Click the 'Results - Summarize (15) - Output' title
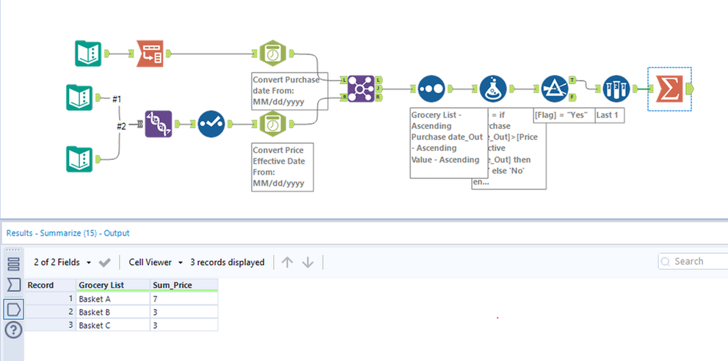Viewport: 728px width, 361px height. pyautogui.click(x=68, y=233)
